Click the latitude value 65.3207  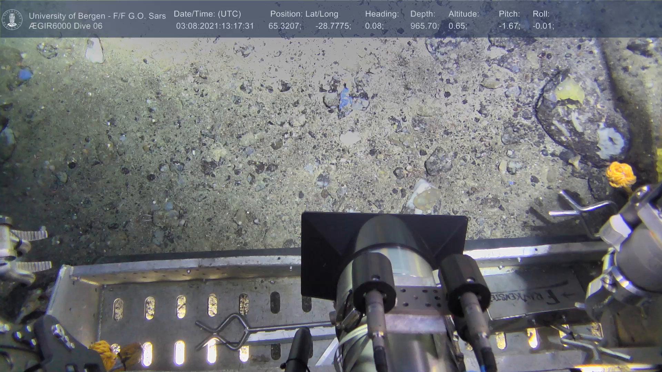[284, 26]
